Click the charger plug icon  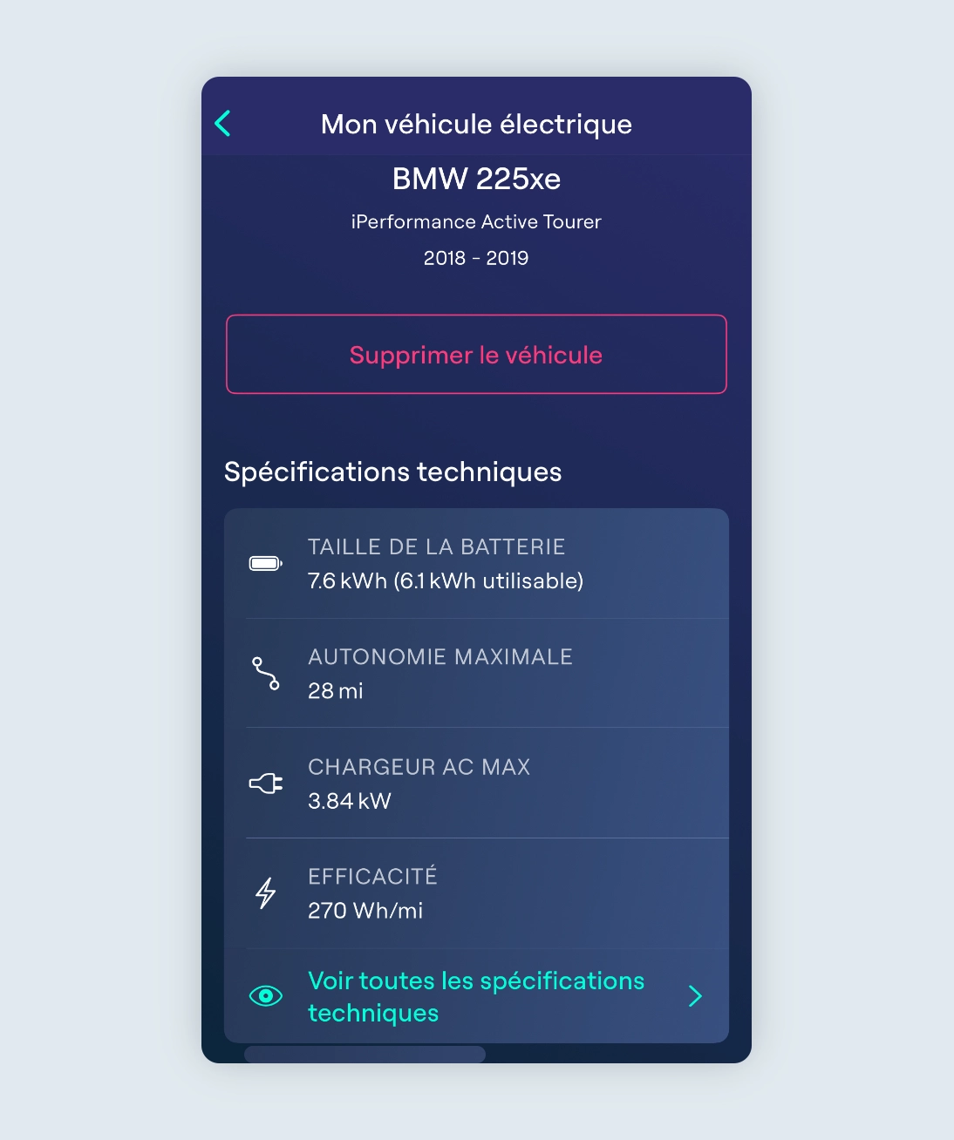point(266,784)
